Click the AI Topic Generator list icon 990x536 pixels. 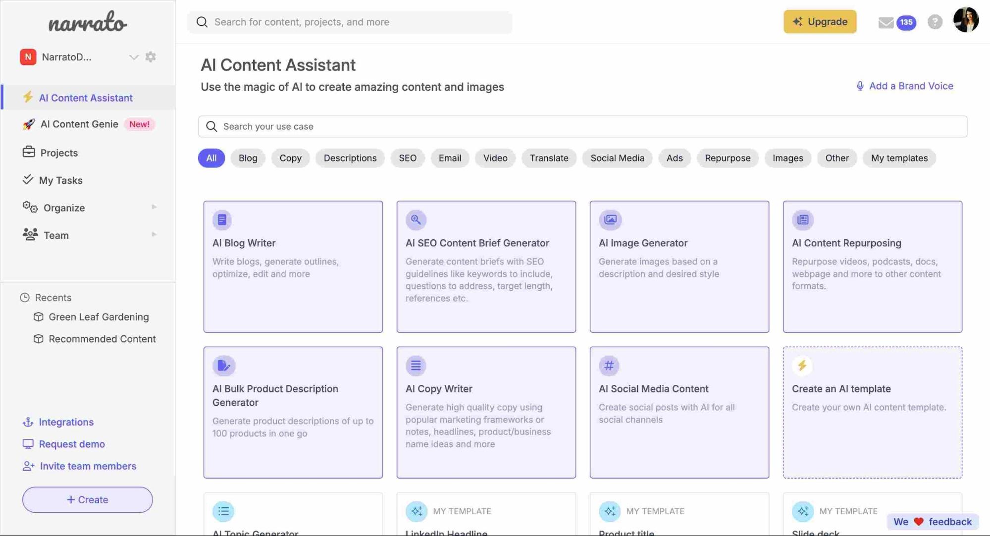[223, 511]
